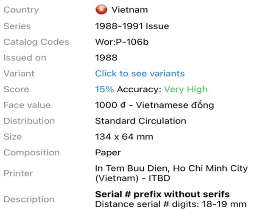Screen dimensions: 271x209
Task: Click the Vietnam flag icon
Action: click(x=101, y=9)
